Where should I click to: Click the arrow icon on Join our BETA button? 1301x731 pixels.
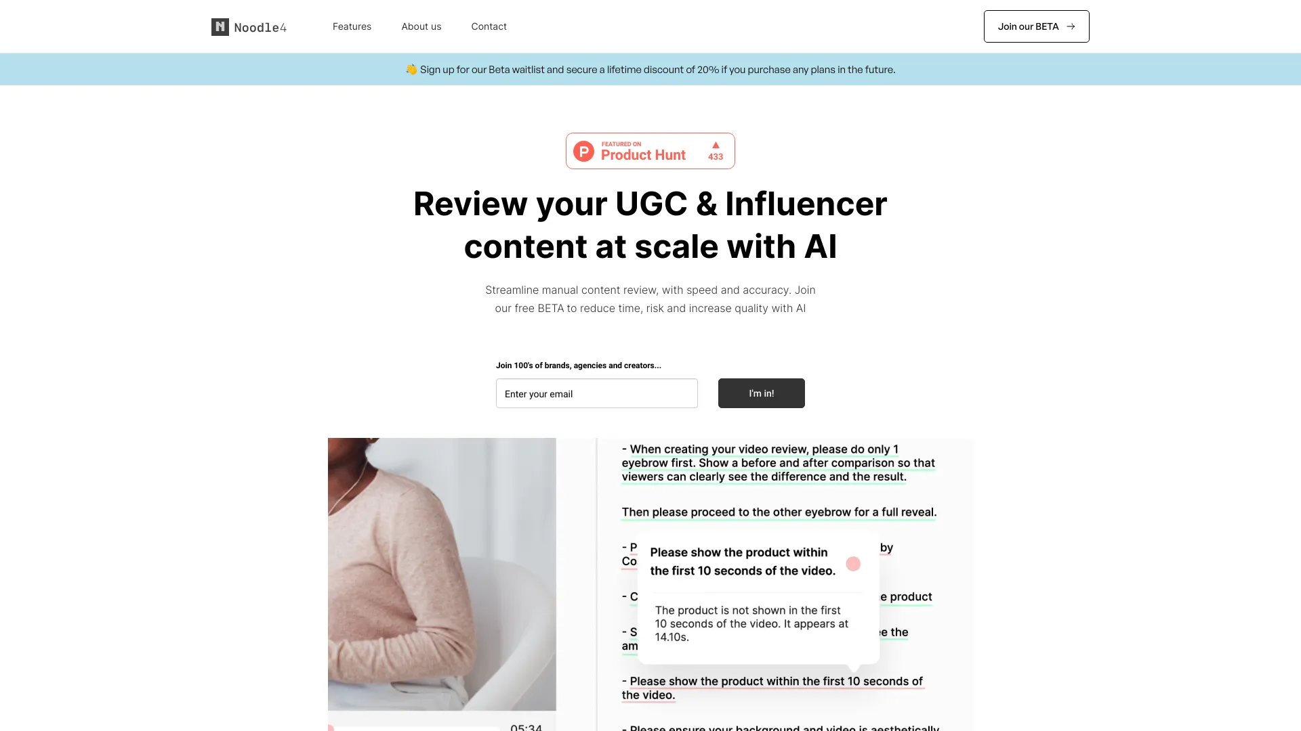[1071, 26]
